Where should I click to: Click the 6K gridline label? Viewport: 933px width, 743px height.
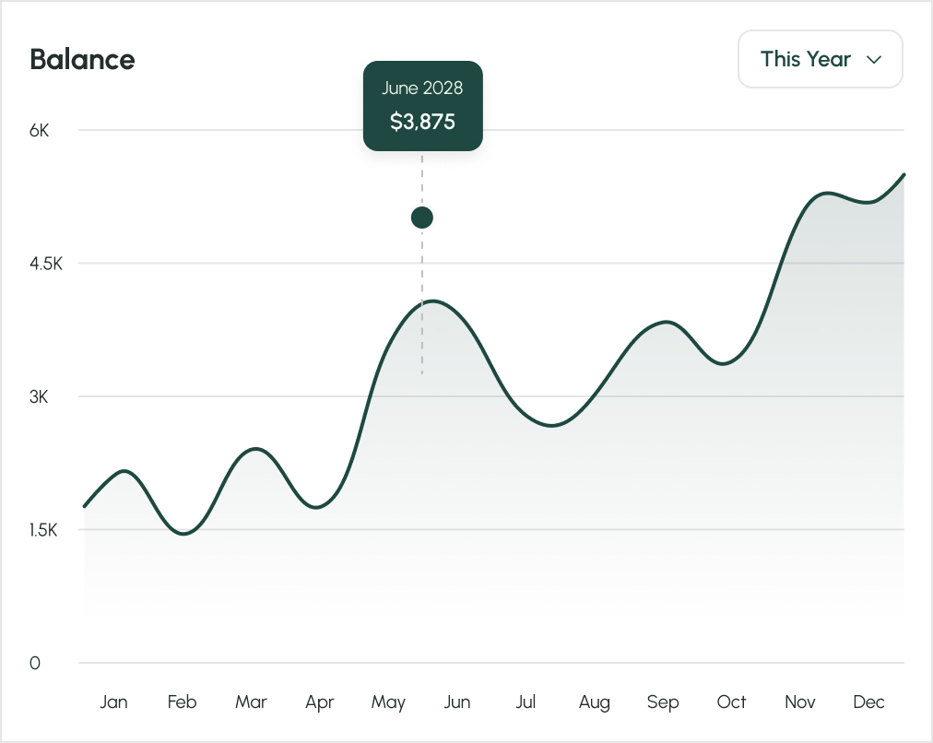37,130
